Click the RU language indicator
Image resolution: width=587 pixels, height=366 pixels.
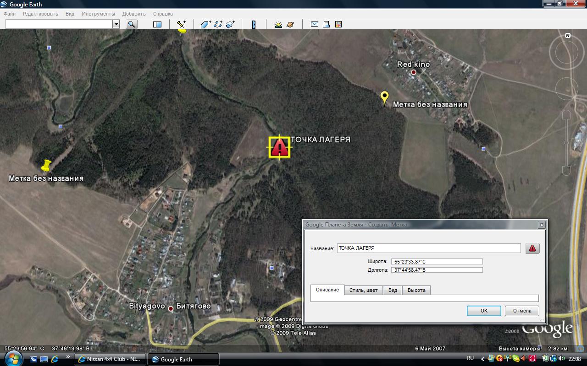click(470, 358)
